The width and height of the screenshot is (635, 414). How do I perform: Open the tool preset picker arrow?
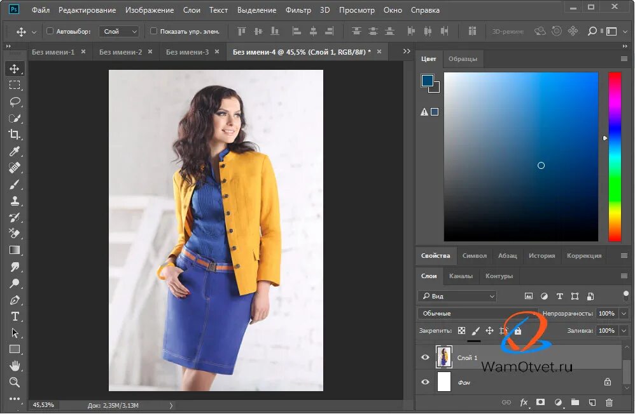(x=34, y=32)
